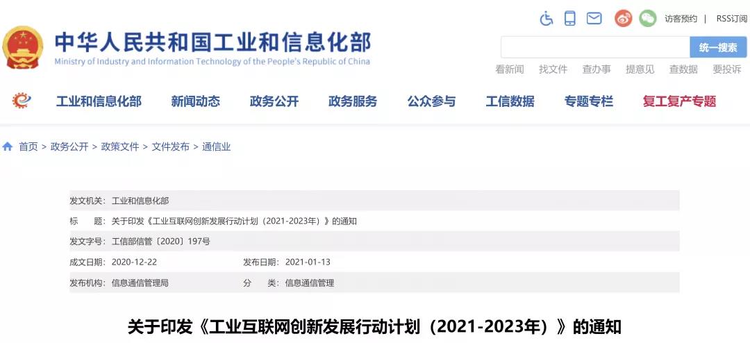Click 发文机关 value 工业和信息化部

(x=140, y=201)
